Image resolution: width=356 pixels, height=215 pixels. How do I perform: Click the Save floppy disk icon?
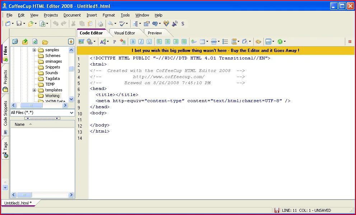(x=19, y=23)
